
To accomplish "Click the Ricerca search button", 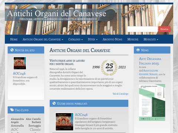I will 164,29.
